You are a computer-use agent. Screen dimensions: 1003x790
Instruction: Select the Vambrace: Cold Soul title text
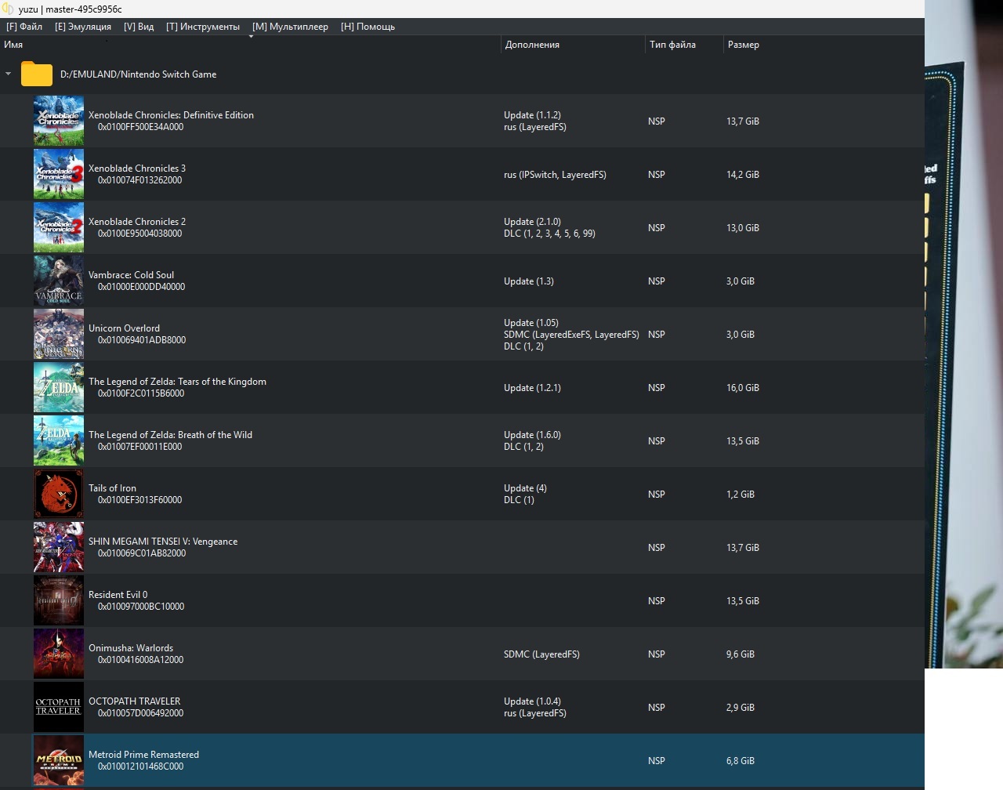[131, 275]
